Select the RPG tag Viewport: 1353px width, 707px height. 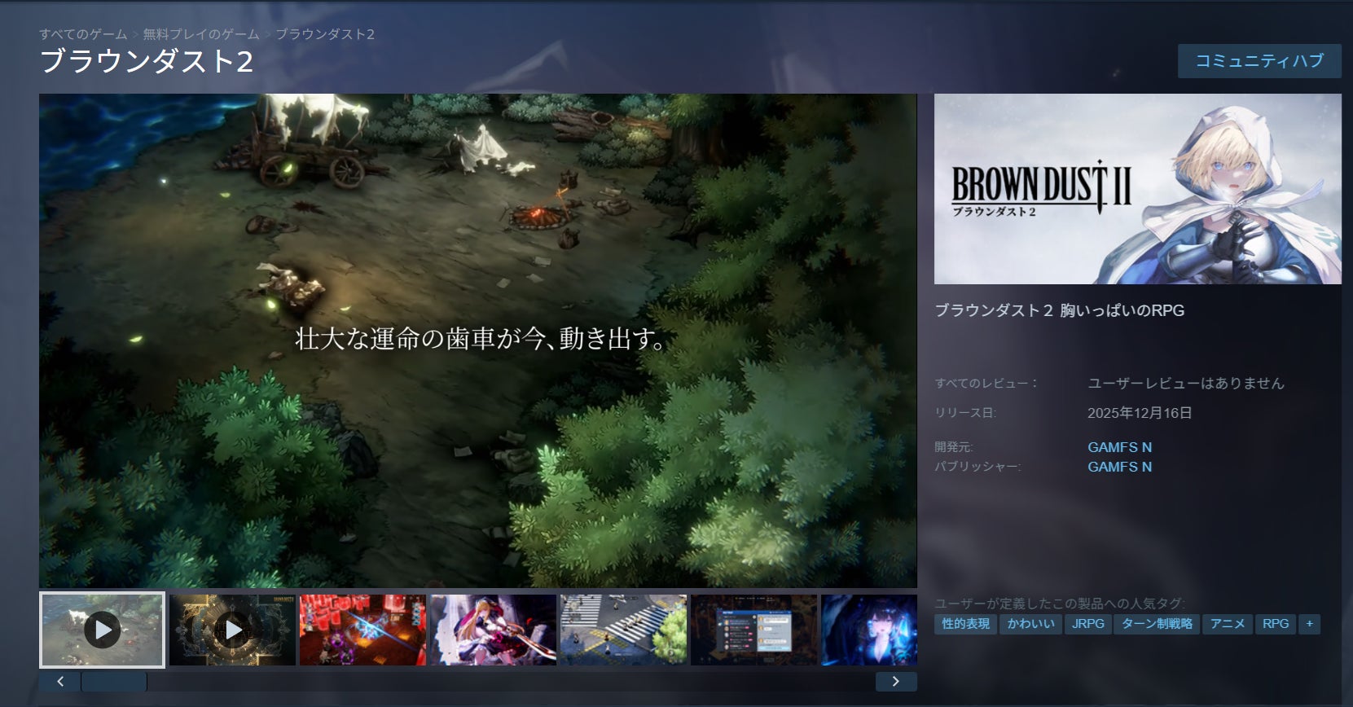tap(1276, 624)
